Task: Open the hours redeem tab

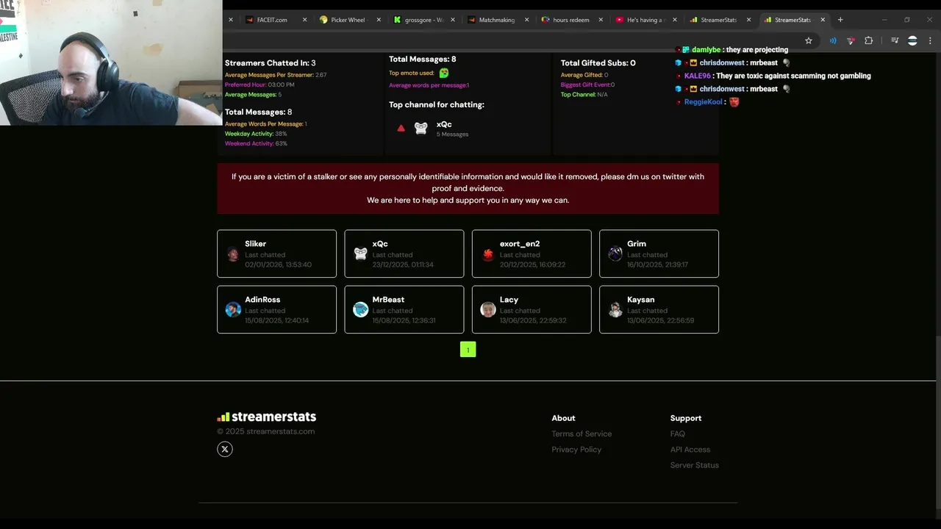Action: tap(570, 20)
